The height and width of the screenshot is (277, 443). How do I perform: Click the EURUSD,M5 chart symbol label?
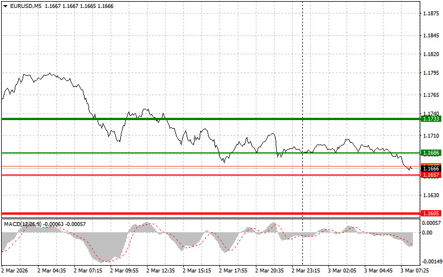click(26, 6)
